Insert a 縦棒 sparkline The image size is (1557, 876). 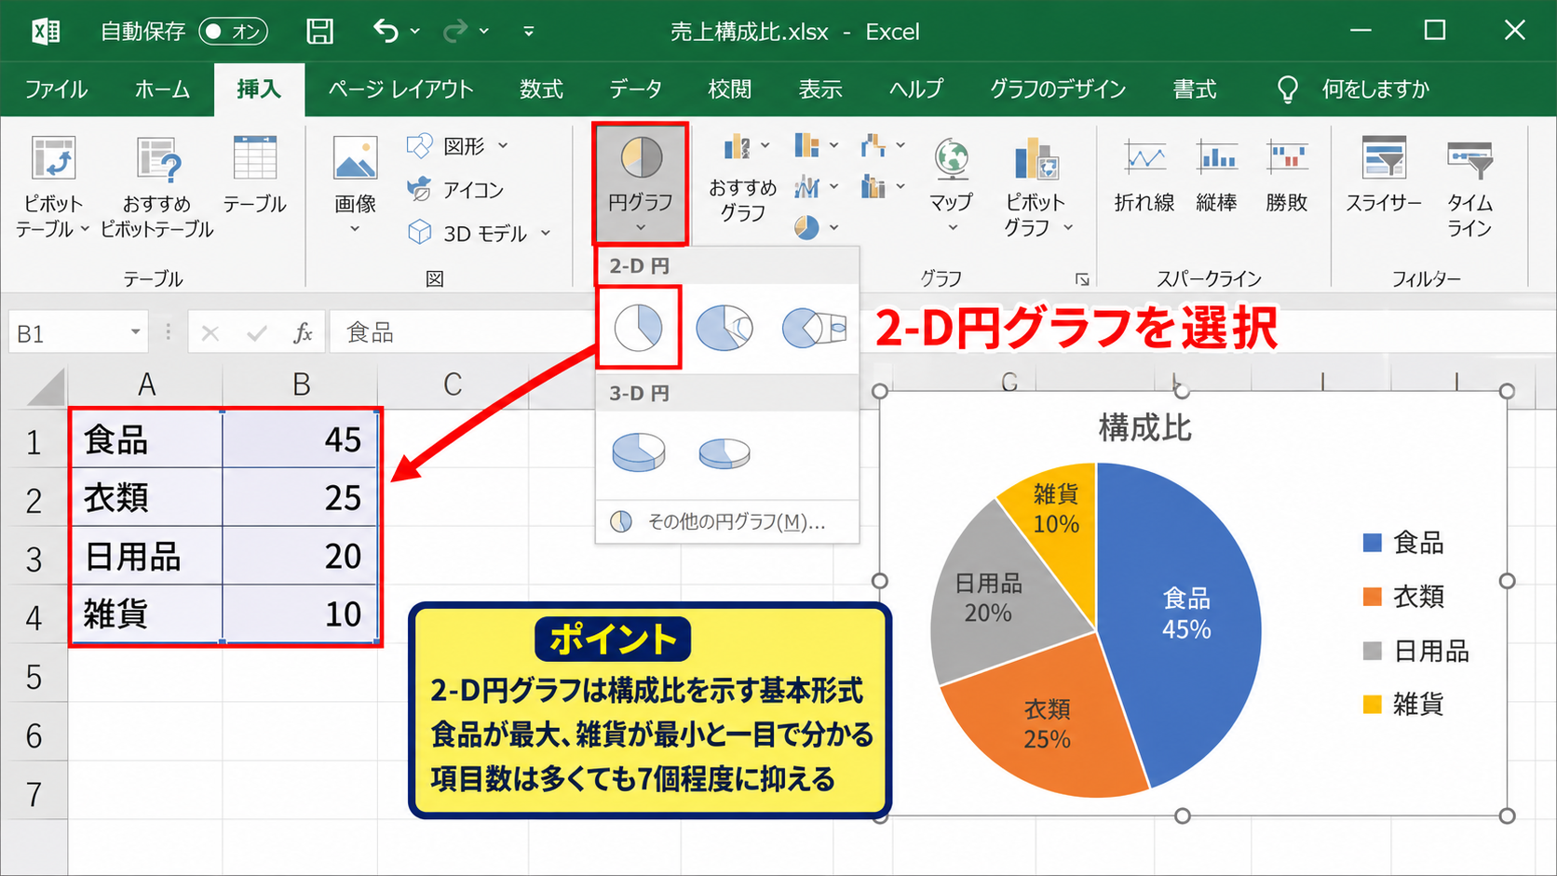[x=1216, y=175]
